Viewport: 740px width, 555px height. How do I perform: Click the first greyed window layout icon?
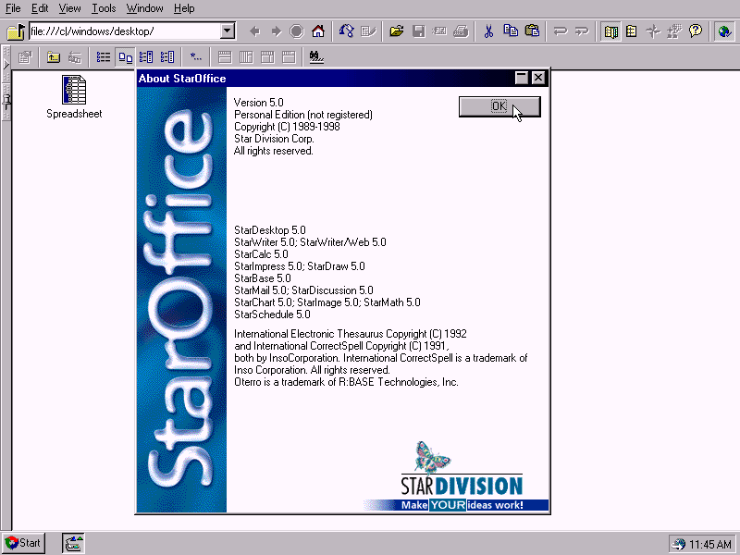[225, 57]
